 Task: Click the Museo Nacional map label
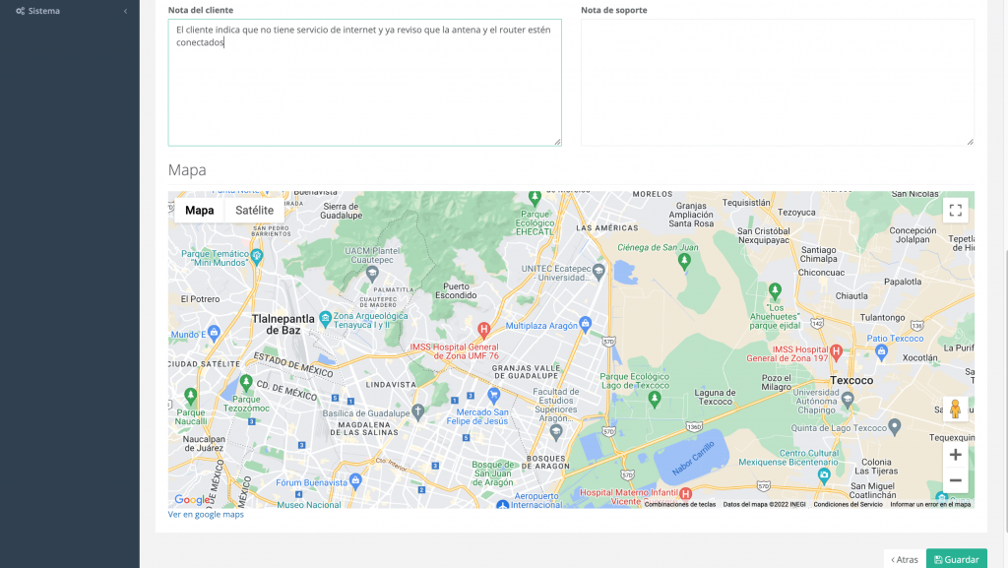point(309,504)
